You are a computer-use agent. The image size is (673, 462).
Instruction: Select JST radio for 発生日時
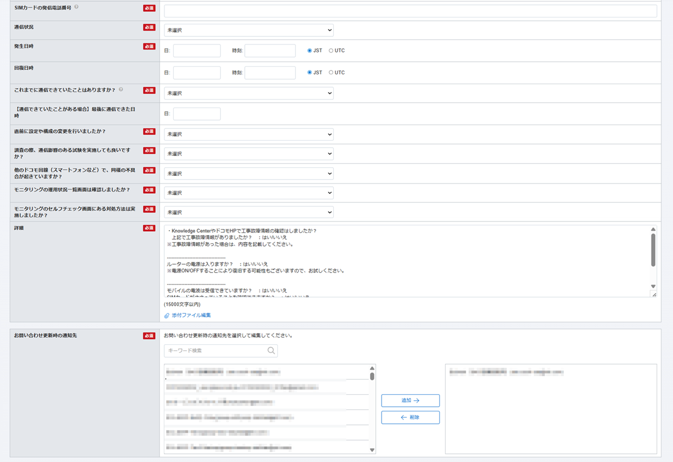coord(309,50)
